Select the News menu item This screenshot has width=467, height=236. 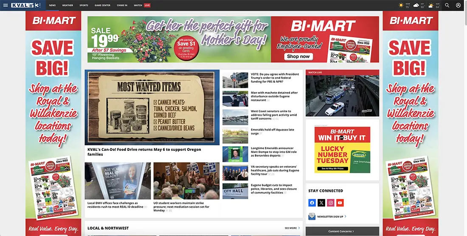[x=52, y=6]
